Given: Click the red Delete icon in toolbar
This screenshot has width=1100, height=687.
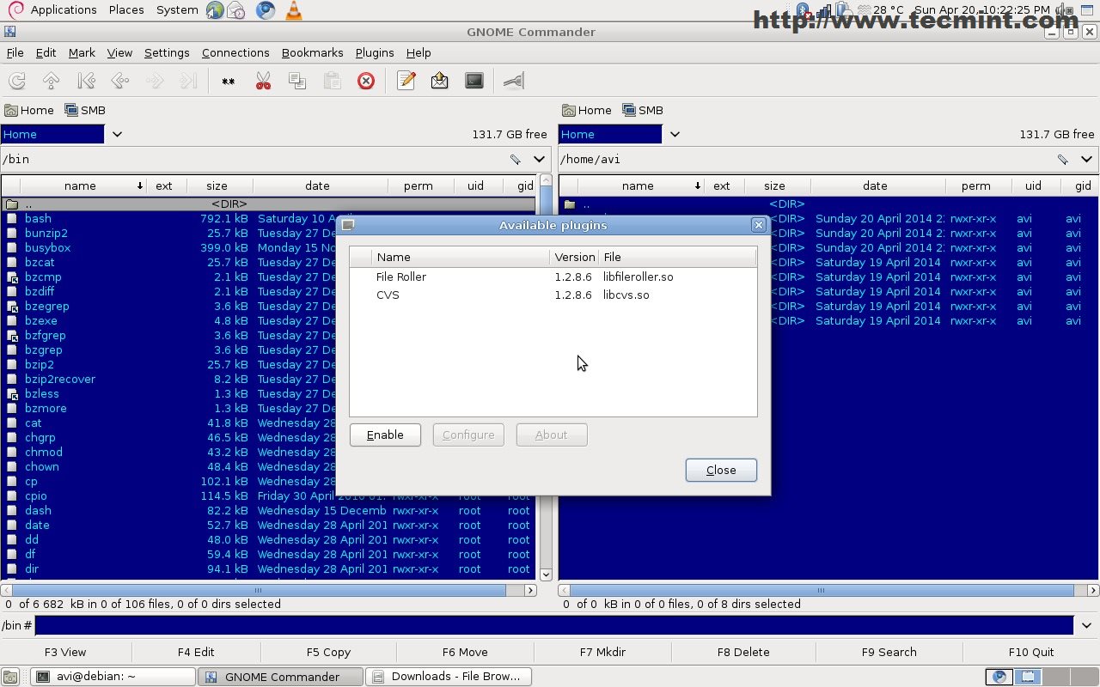Looking at the screenshot, I should pos(366,81).
